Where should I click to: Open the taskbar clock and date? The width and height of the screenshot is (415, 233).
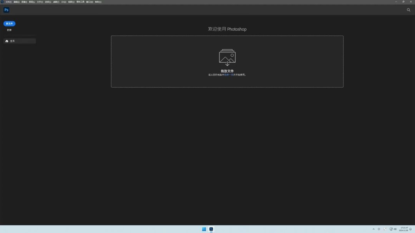point(403,229)
